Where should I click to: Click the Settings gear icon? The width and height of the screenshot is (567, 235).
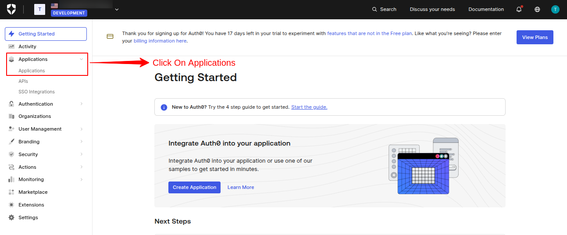click(x=11, y=217)
